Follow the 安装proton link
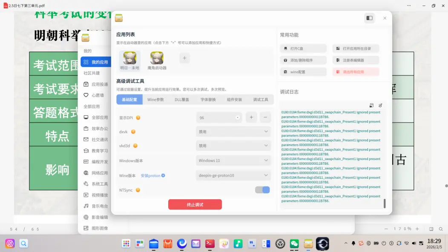Screen dimensions: 448x252 (x=152, y=176)
